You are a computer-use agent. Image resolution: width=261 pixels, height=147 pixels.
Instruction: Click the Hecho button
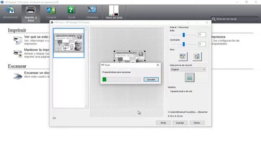pyautogui.click(x=197, y=123)
